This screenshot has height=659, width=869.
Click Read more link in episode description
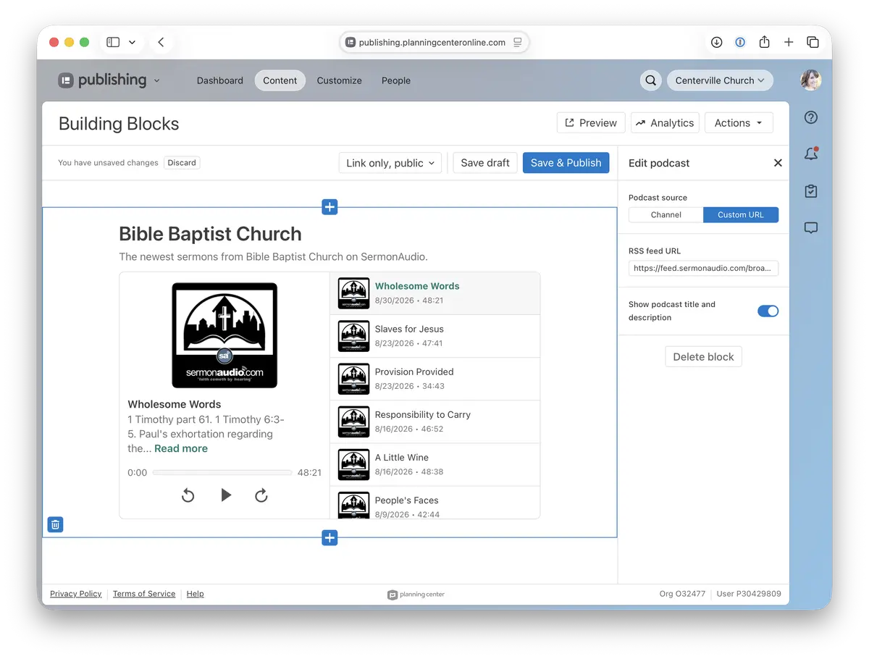[x=181, y=448]
